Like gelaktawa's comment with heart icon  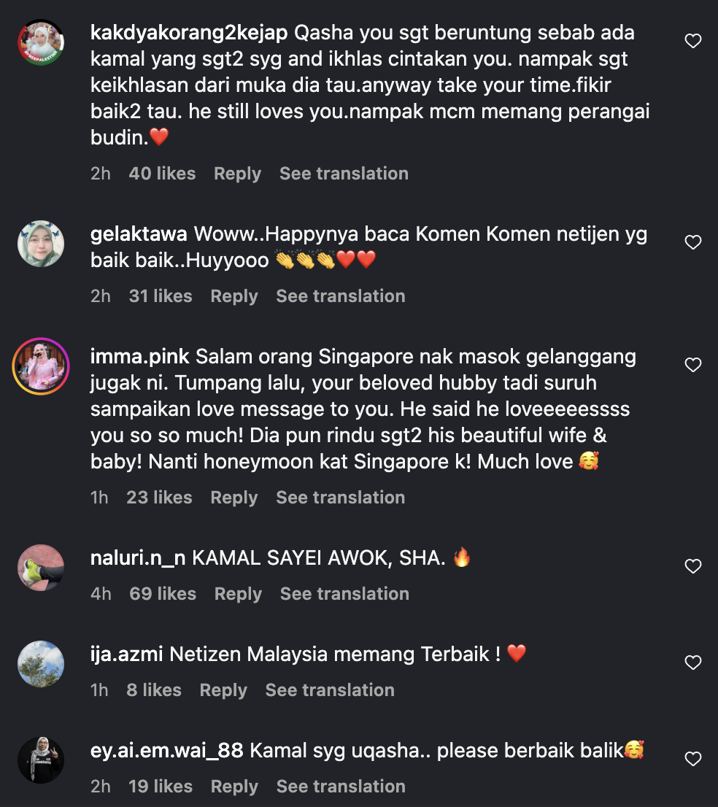coord(692,242)
